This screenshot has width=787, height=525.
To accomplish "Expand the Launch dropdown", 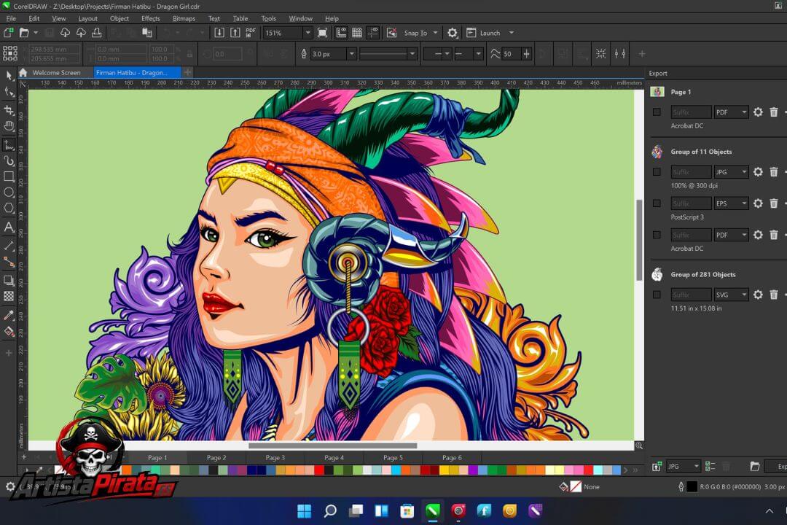I will pos(512,33).
